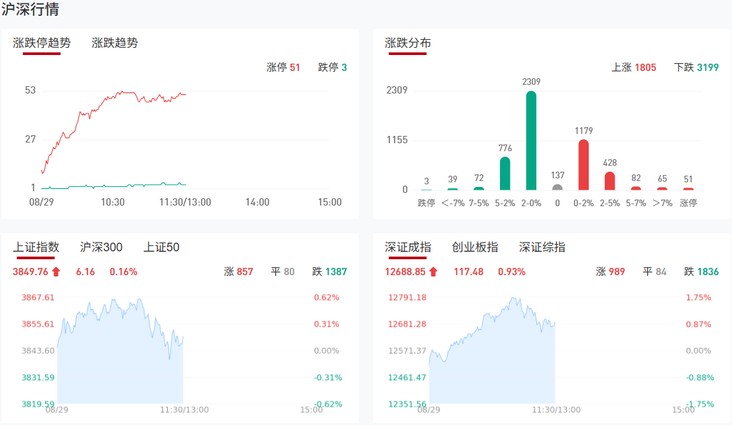
Task: Click the 下跌 3199 count label
Action: 696,68
